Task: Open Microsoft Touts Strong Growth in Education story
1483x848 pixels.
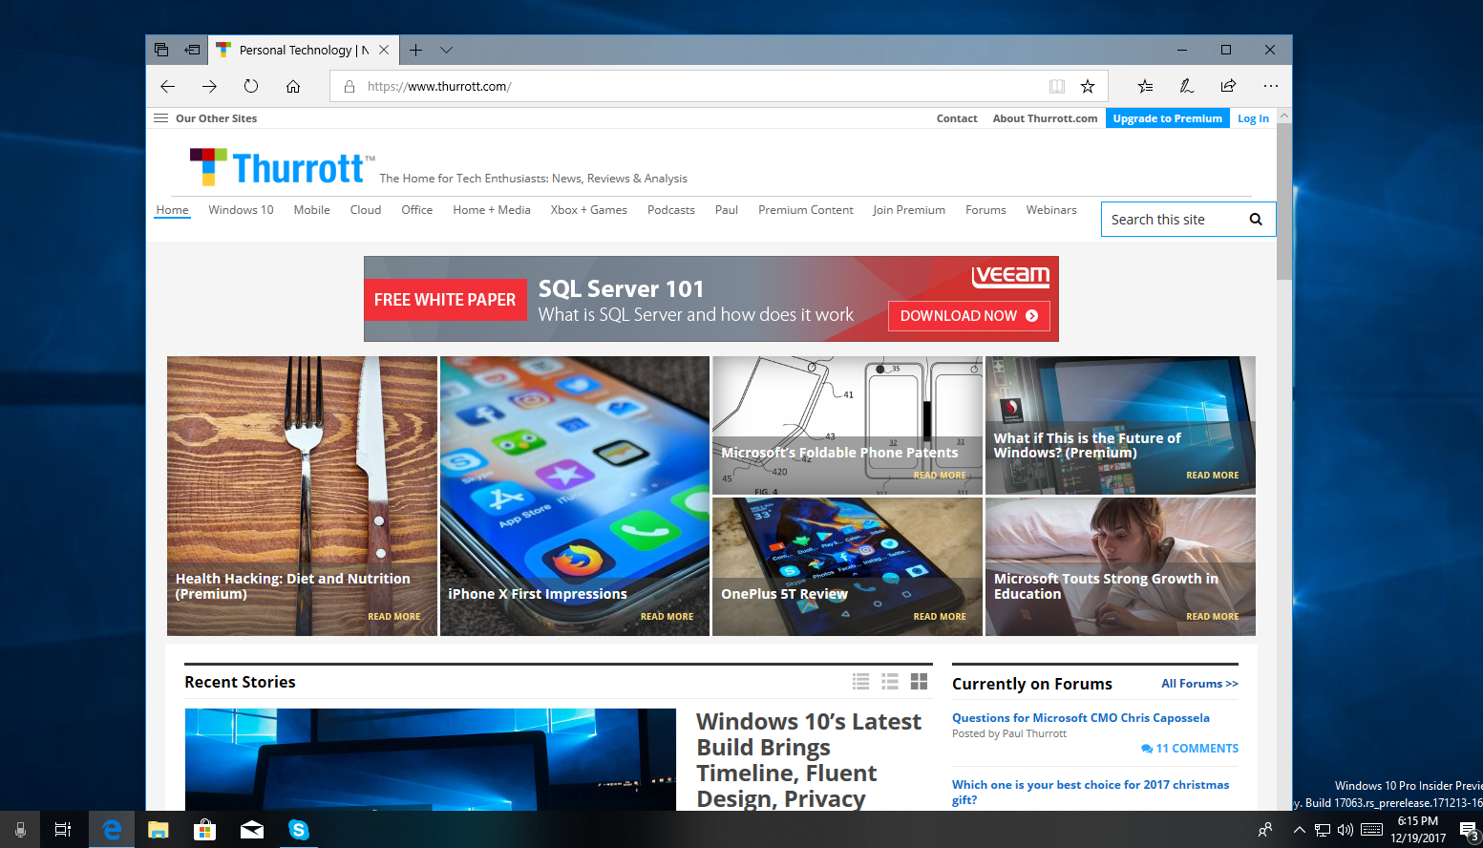Action: [x=1120, y=566]
